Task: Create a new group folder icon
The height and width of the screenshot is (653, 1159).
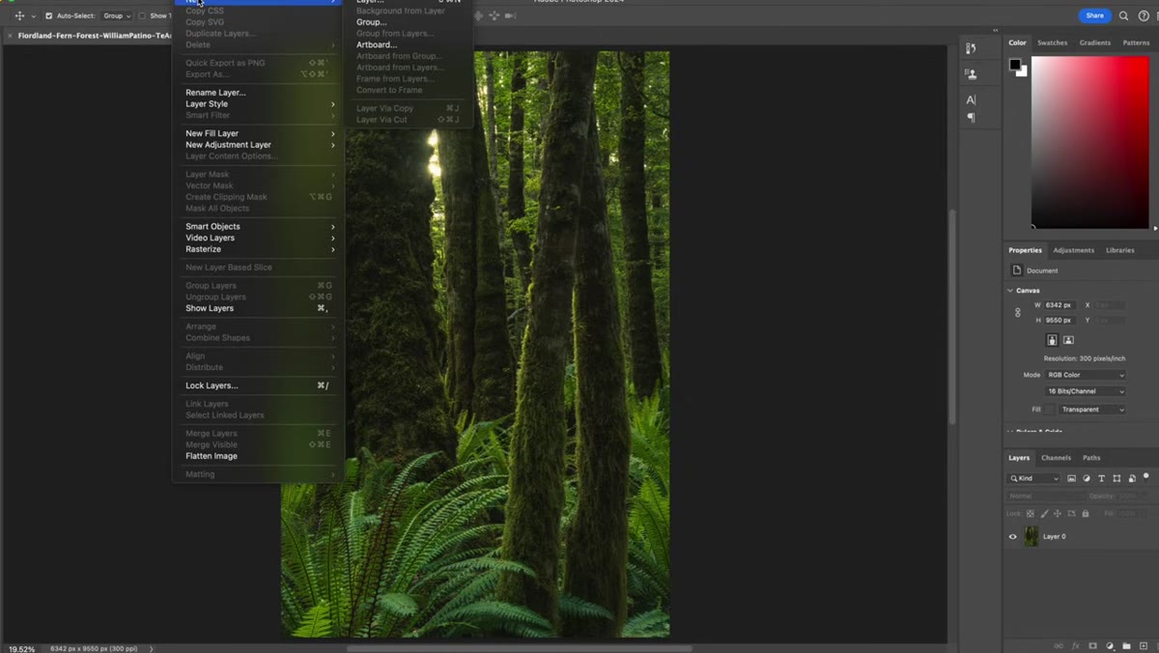Action: click(x=1126, y=645)
